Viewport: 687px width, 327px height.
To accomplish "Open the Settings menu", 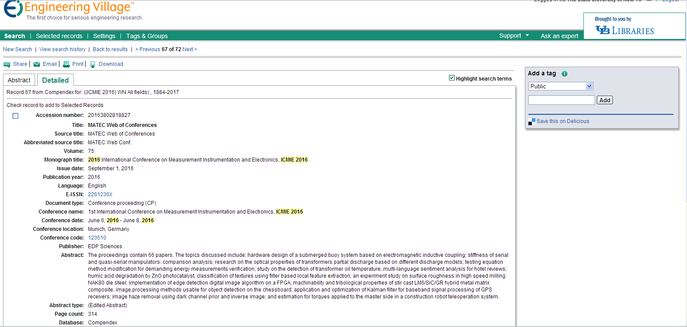I will [104, 36].
